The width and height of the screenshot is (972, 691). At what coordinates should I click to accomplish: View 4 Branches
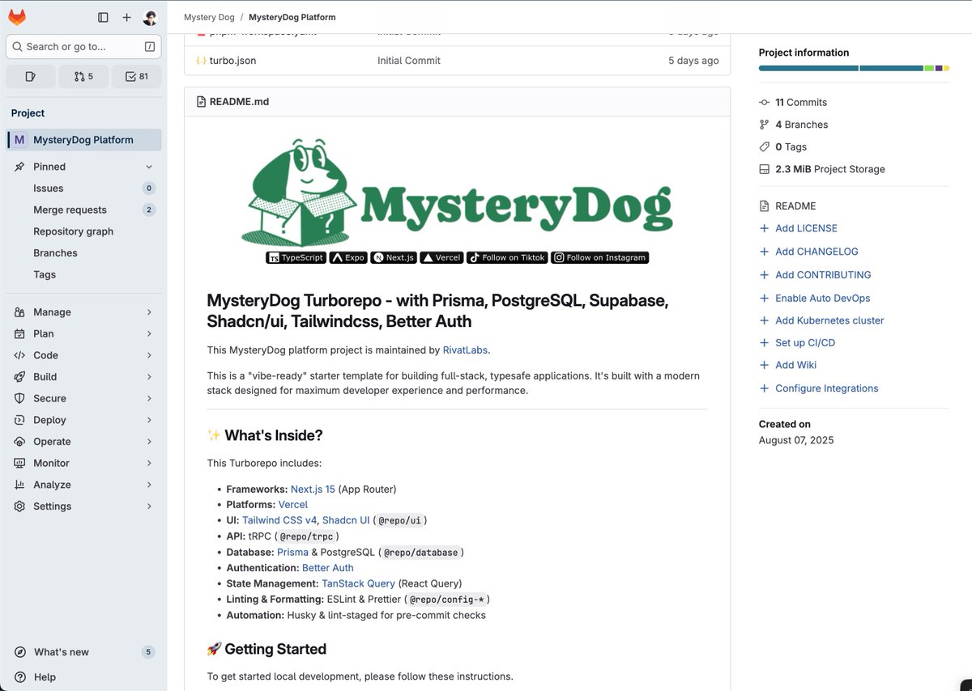click(801, 125)
